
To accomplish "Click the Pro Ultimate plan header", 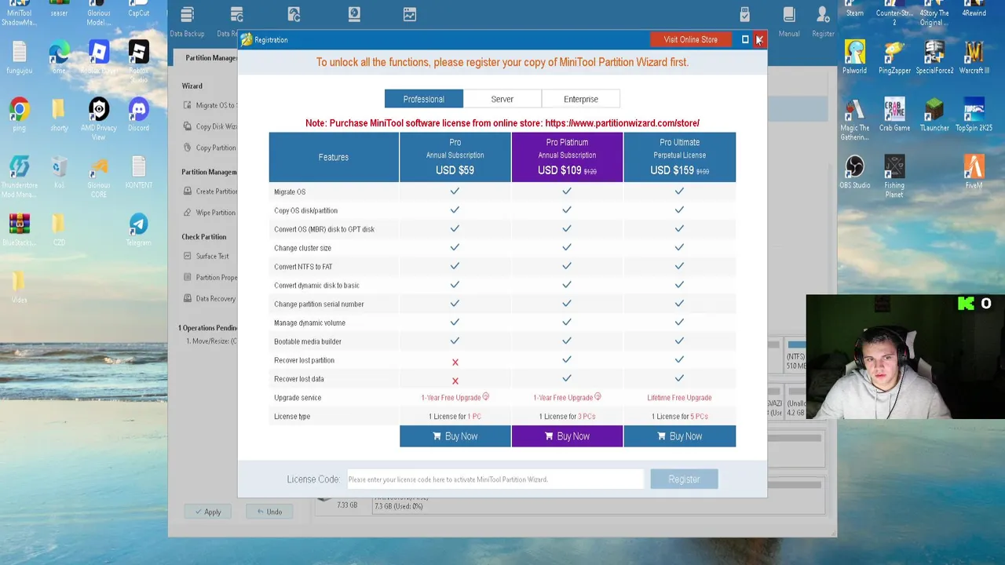I will (680, 157).
